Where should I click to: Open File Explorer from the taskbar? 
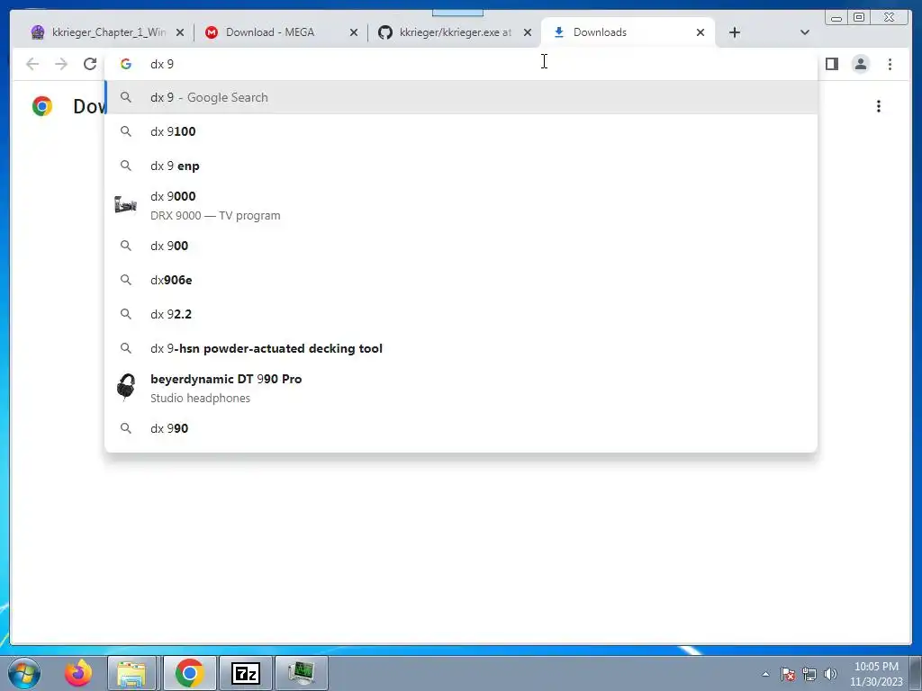pos(131,673)
